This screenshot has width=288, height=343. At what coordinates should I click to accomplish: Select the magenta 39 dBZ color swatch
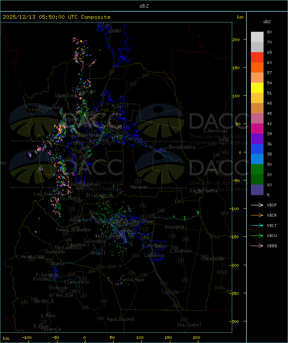click(257, 129)
